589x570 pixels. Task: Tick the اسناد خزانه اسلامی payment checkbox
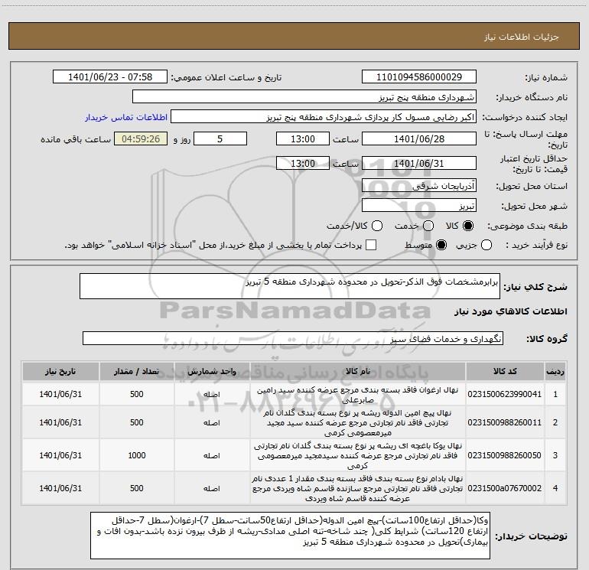pyautogui.click(x=371, y=245)
